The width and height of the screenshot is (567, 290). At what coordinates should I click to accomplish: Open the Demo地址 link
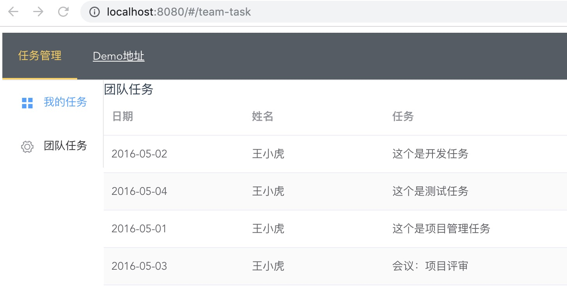(x=119, y=56)
